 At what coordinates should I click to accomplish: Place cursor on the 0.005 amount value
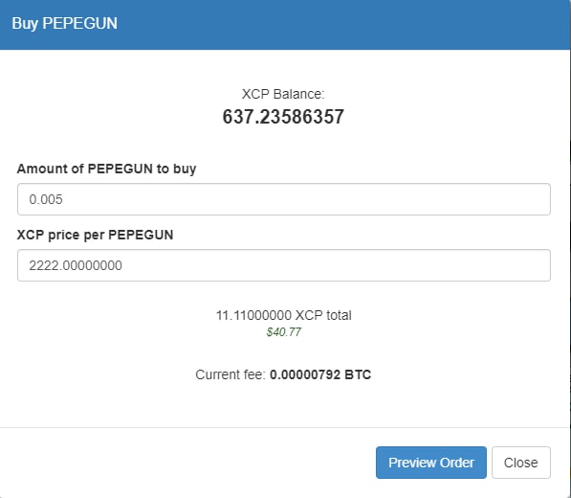[x=46, y=199]
